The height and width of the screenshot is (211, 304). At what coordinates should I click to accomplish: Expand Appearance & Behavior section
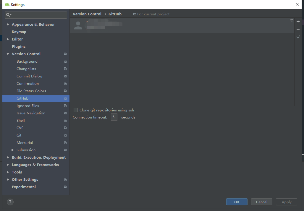click(8, 25)
